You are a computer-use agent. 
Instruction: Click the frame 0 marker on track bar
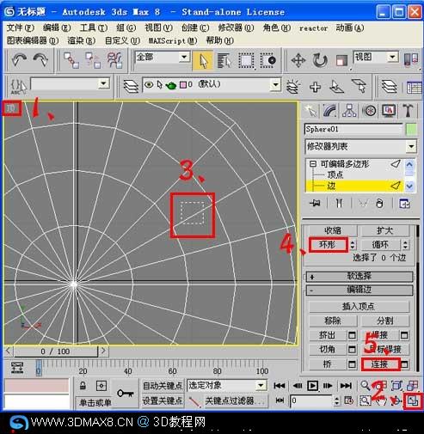(x=39, y=368)
